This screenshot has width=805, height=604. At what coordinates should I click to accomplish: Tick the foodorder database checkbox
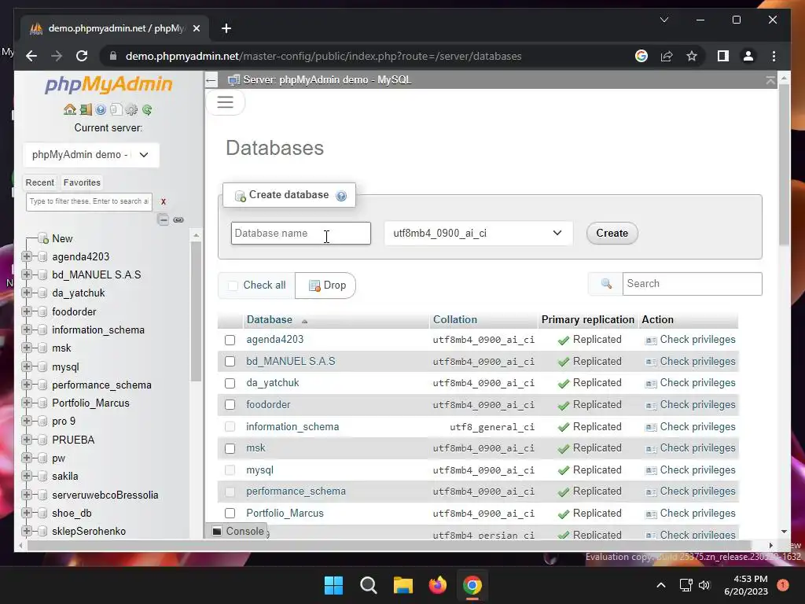coord(230,405)
